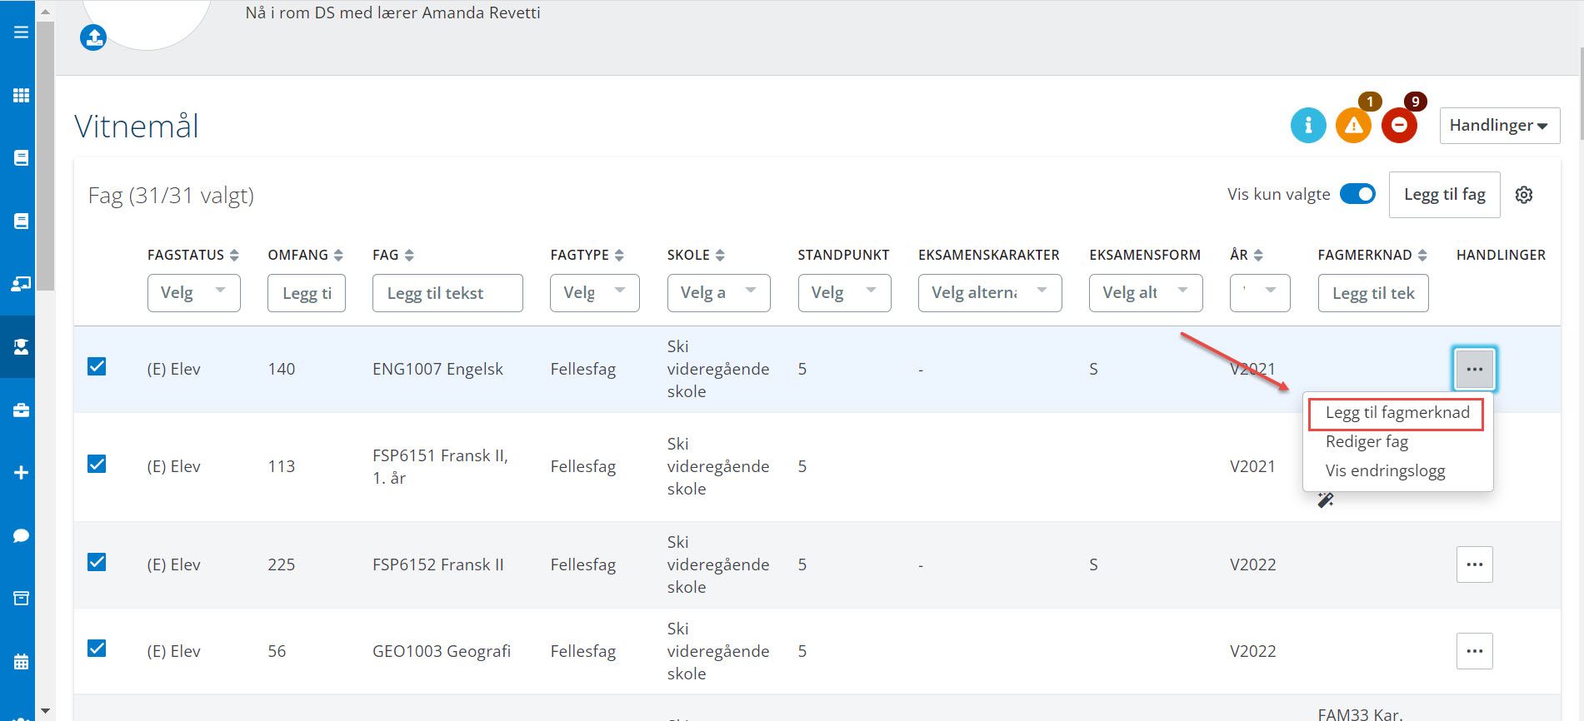Screen dimensions: 1584x721
Task: Click the Legg til fag button
Action: (x=1444, y=195)
